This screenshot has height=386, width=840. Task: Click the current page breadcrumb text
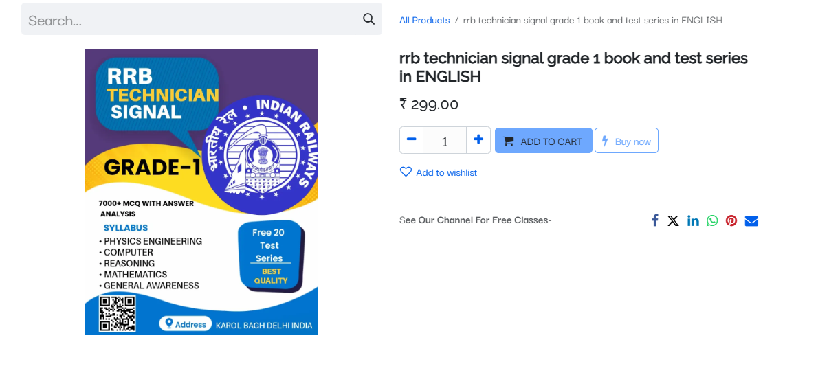tap(593, 20)
